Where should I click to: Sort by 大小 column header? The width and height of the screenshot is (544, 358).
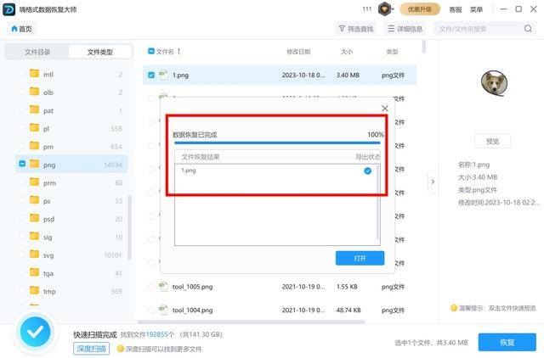pos(347,52)
